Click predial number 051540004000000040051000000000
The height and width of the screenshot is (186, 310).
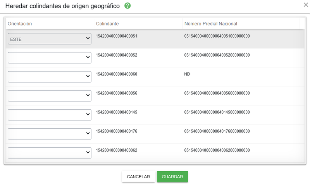[217, 36]
